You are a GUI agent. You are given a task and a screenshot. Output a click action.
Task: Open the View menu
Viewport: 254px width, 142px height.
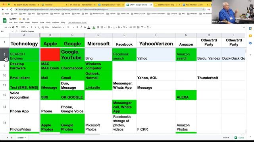coord(21,22)
